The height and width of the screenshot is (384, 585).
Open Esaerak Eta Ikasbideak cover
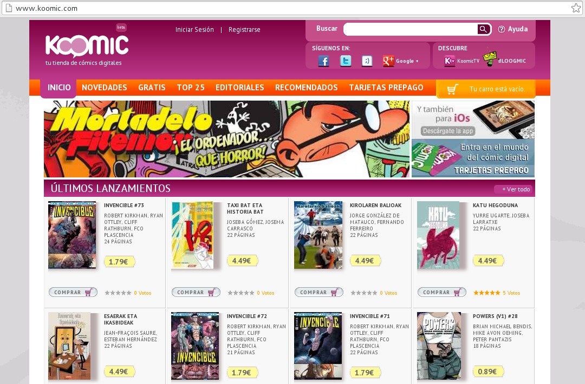tap(69, 346)
